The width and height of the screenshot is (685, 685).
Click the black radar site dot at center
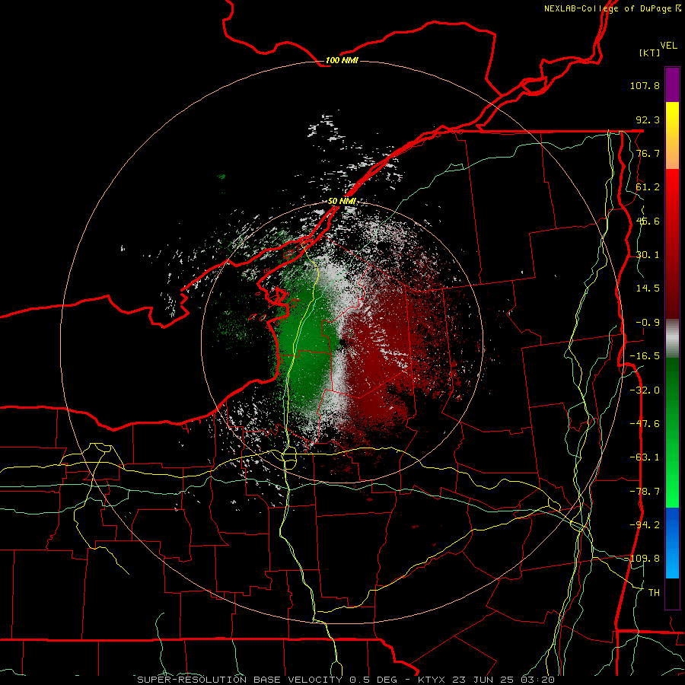[342, 342]
